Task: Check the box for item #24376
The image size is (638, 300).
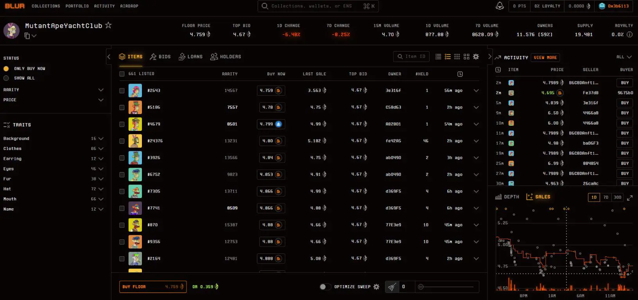Action: [x=122, y=141]
